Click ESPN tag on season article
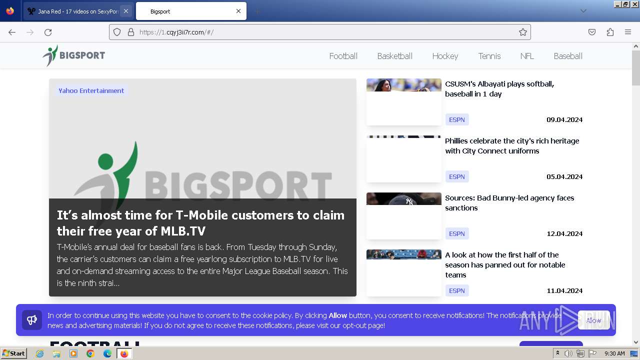The width and height of the screenshot is (640, 360). click(x=457, y=290)
